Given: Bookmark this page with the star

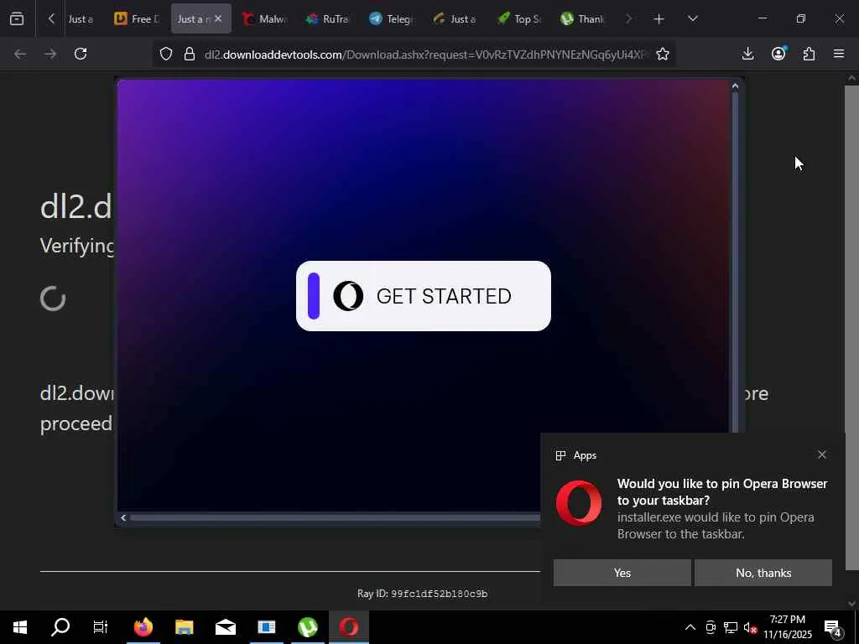Looking at the screenshot, I should click(663, 54).
